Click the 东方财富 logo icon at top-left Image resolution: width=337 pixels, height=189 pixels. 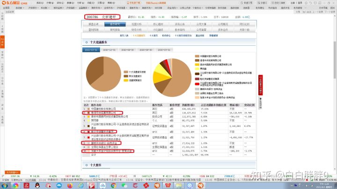[x=3, y=3]
